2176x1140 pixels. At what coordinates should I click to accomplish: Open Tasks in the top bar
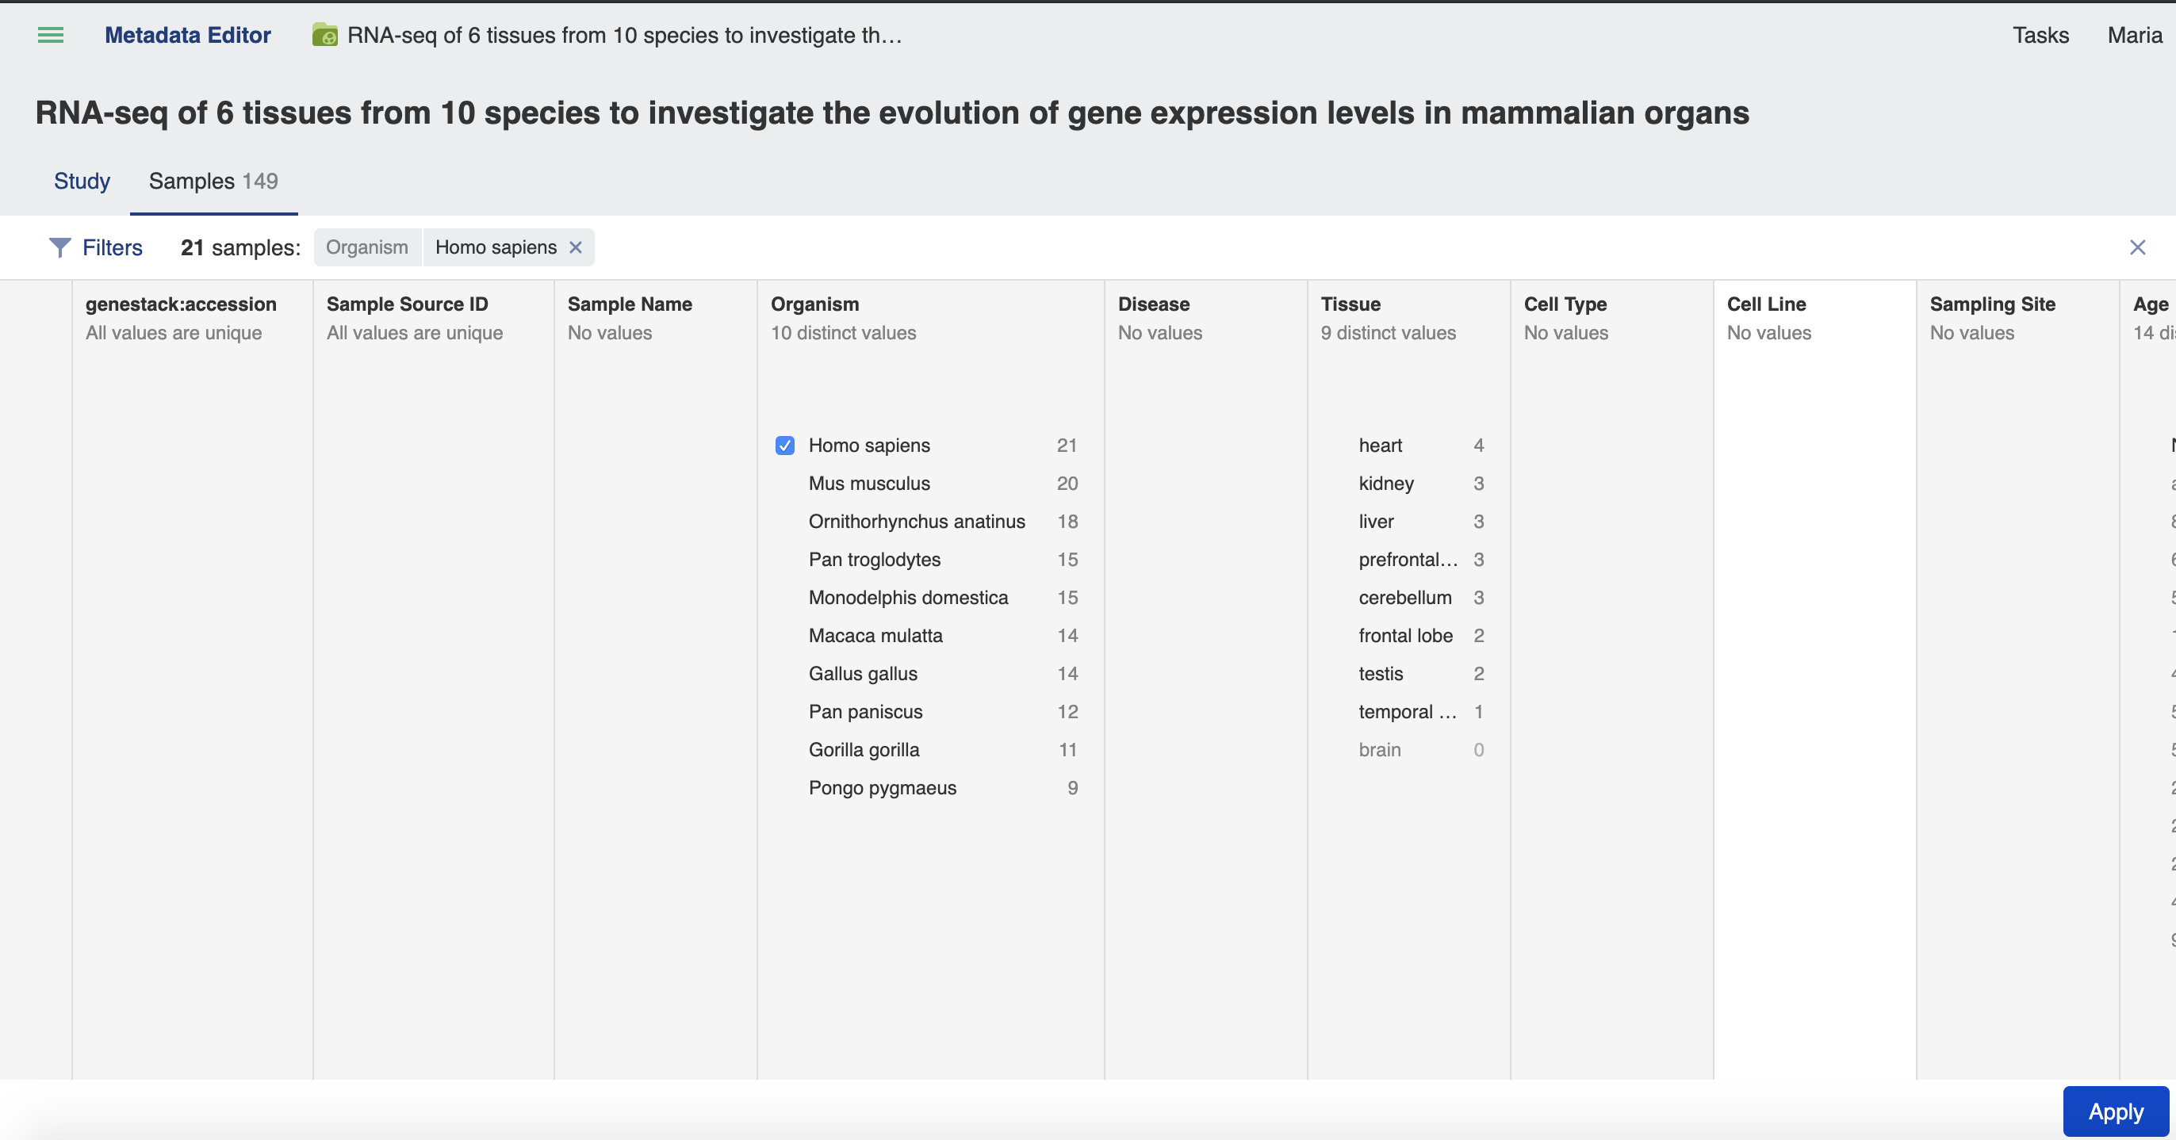tap(2040, 35)
